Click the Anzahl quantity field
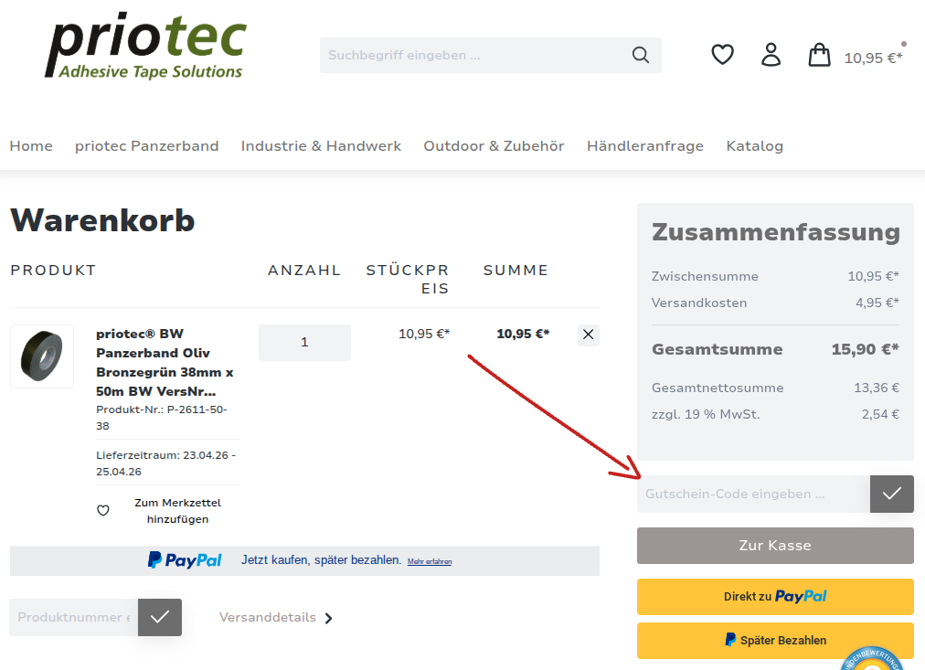 tap(304, 343)
